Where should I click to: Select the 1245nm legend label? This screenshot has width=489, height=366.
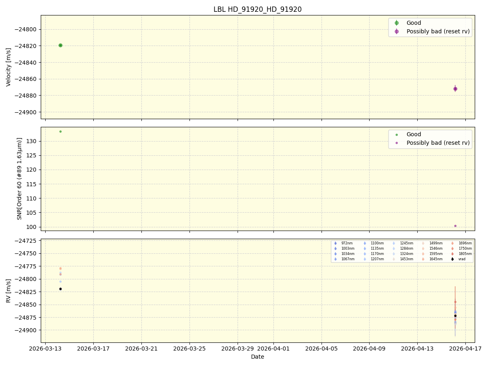406,243
